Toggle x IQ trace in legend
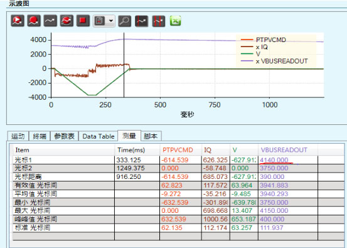 coord(254,47)
